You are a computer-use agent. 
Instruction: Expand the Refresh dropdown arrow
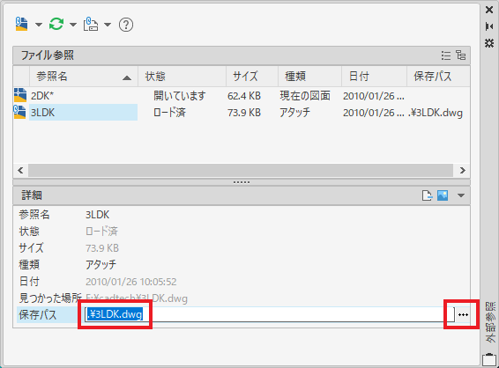[73, 25]
